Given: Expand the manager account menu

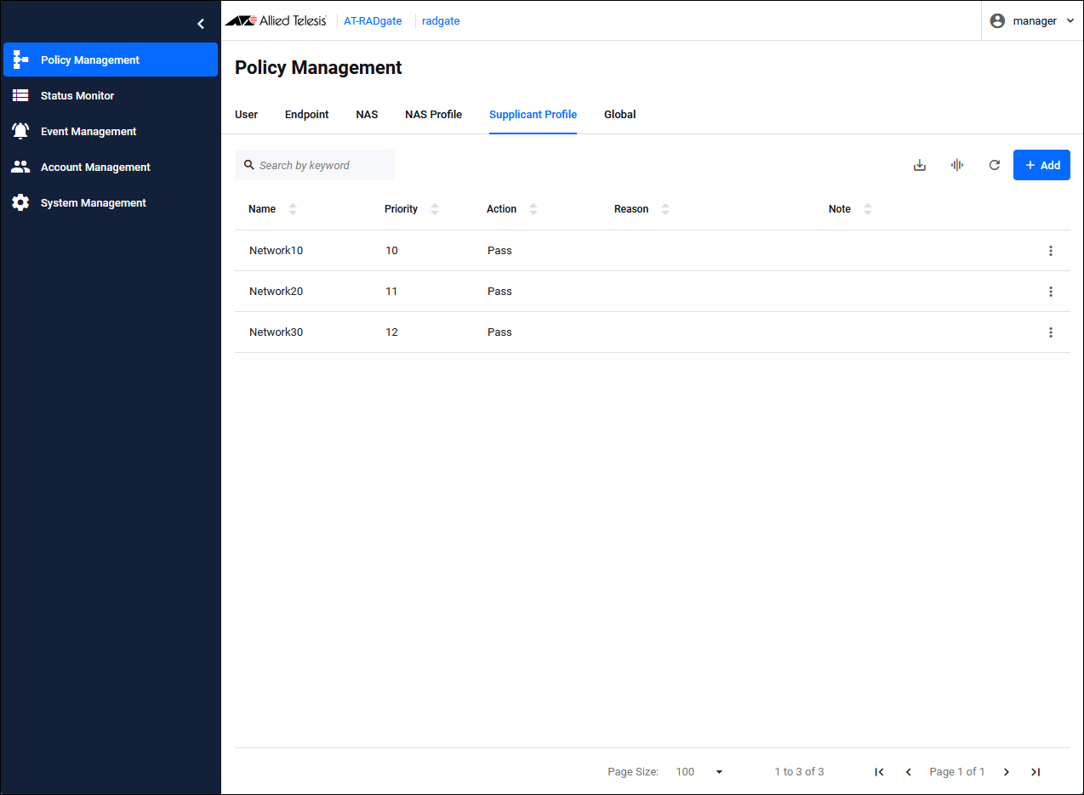Looking at the screenshot, I should click(x=1033, y=21).
